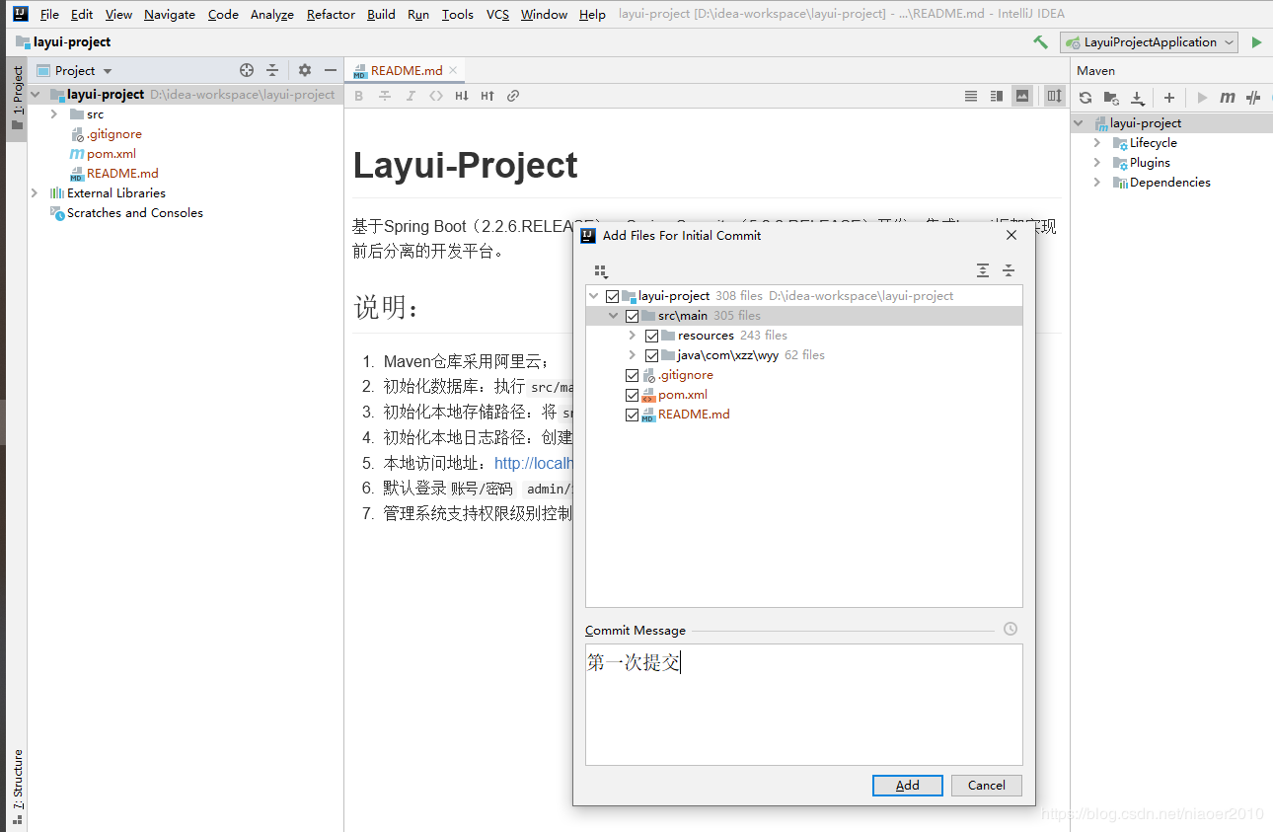Uncheck the java\com\xzz\wyy checkbox
1273x832 pixels.
pos(652,355)
